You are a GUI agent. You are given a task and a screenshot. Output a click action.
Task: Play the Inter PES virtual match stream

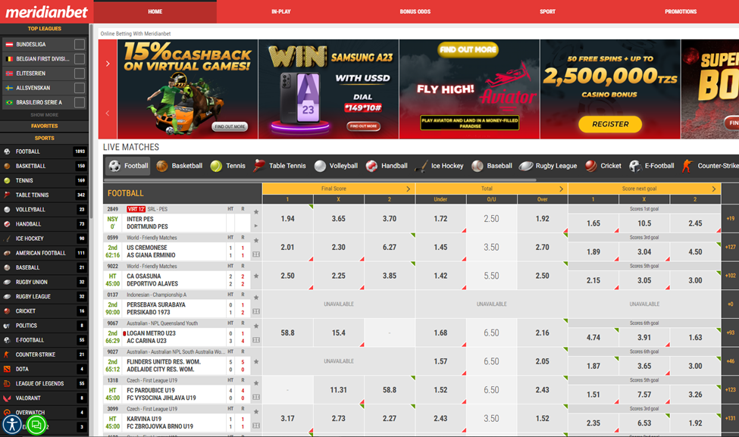coord(256,226)
